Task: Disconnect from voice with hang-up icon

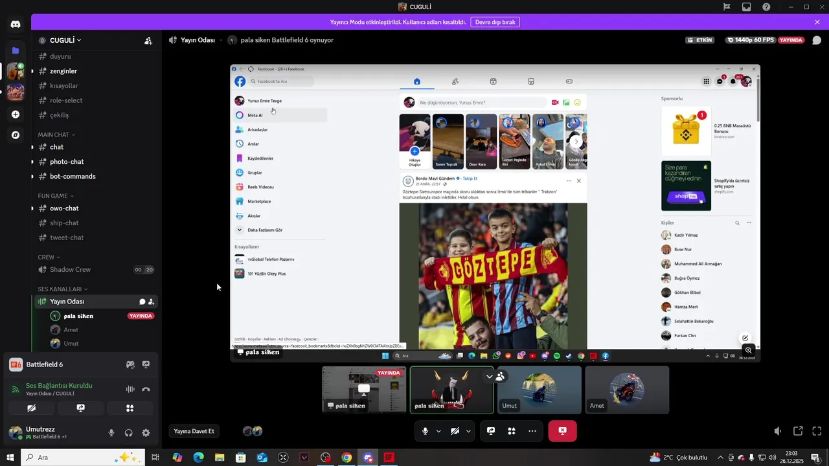Action: [x=146, y=389]
